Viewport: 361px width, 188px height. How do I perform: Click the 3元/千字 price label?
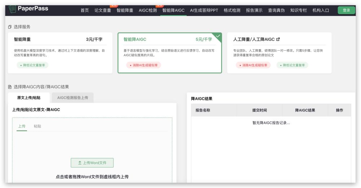click(x=94, y=39)
